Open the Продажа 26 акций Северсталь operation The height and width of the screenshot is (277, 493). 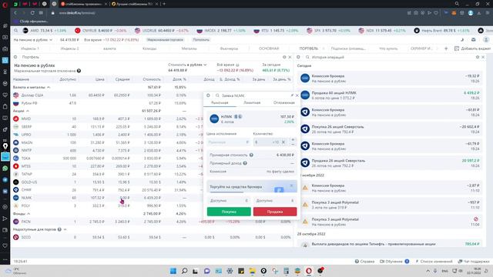[x=390, y=162]
